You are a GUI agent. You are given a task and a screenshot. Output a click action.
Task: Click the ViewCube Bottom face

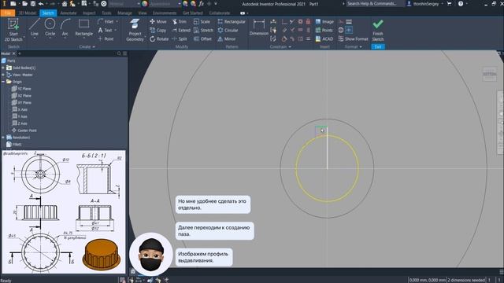click(x=490, y=74)
